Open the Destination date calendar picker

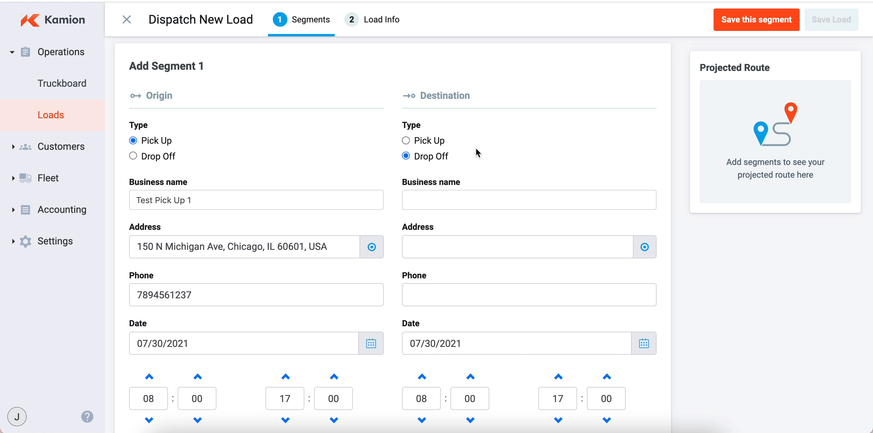(644, 343)
